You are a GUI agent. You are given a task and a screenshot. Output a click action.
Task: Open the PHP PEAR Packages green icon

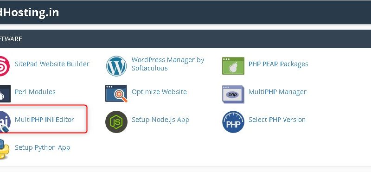click(x=233, y=66)
